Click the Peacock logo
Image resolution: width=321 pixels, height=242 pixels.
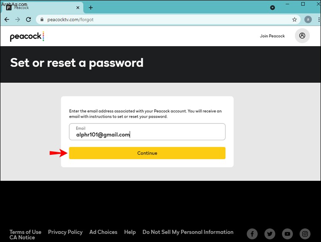(x=27, y=36)
